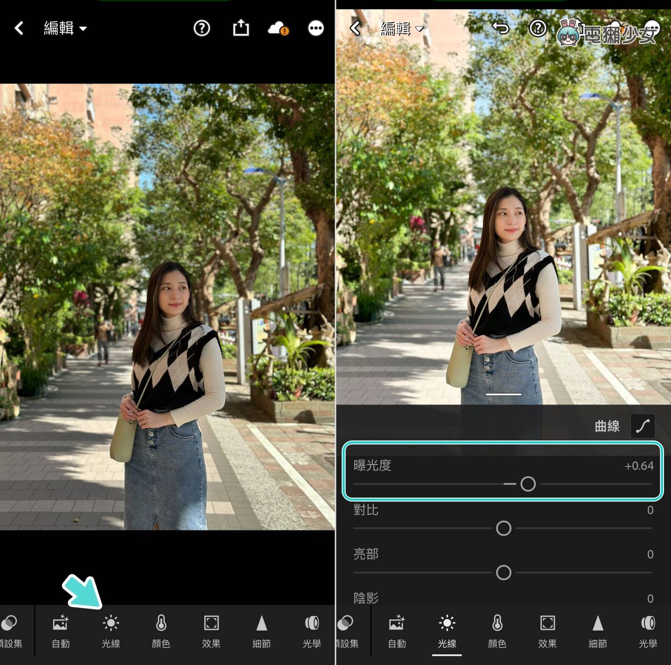Viewport: 671px width, 665px height.
Task: Open the 曲線 curve editor
Action: point(643,426)
